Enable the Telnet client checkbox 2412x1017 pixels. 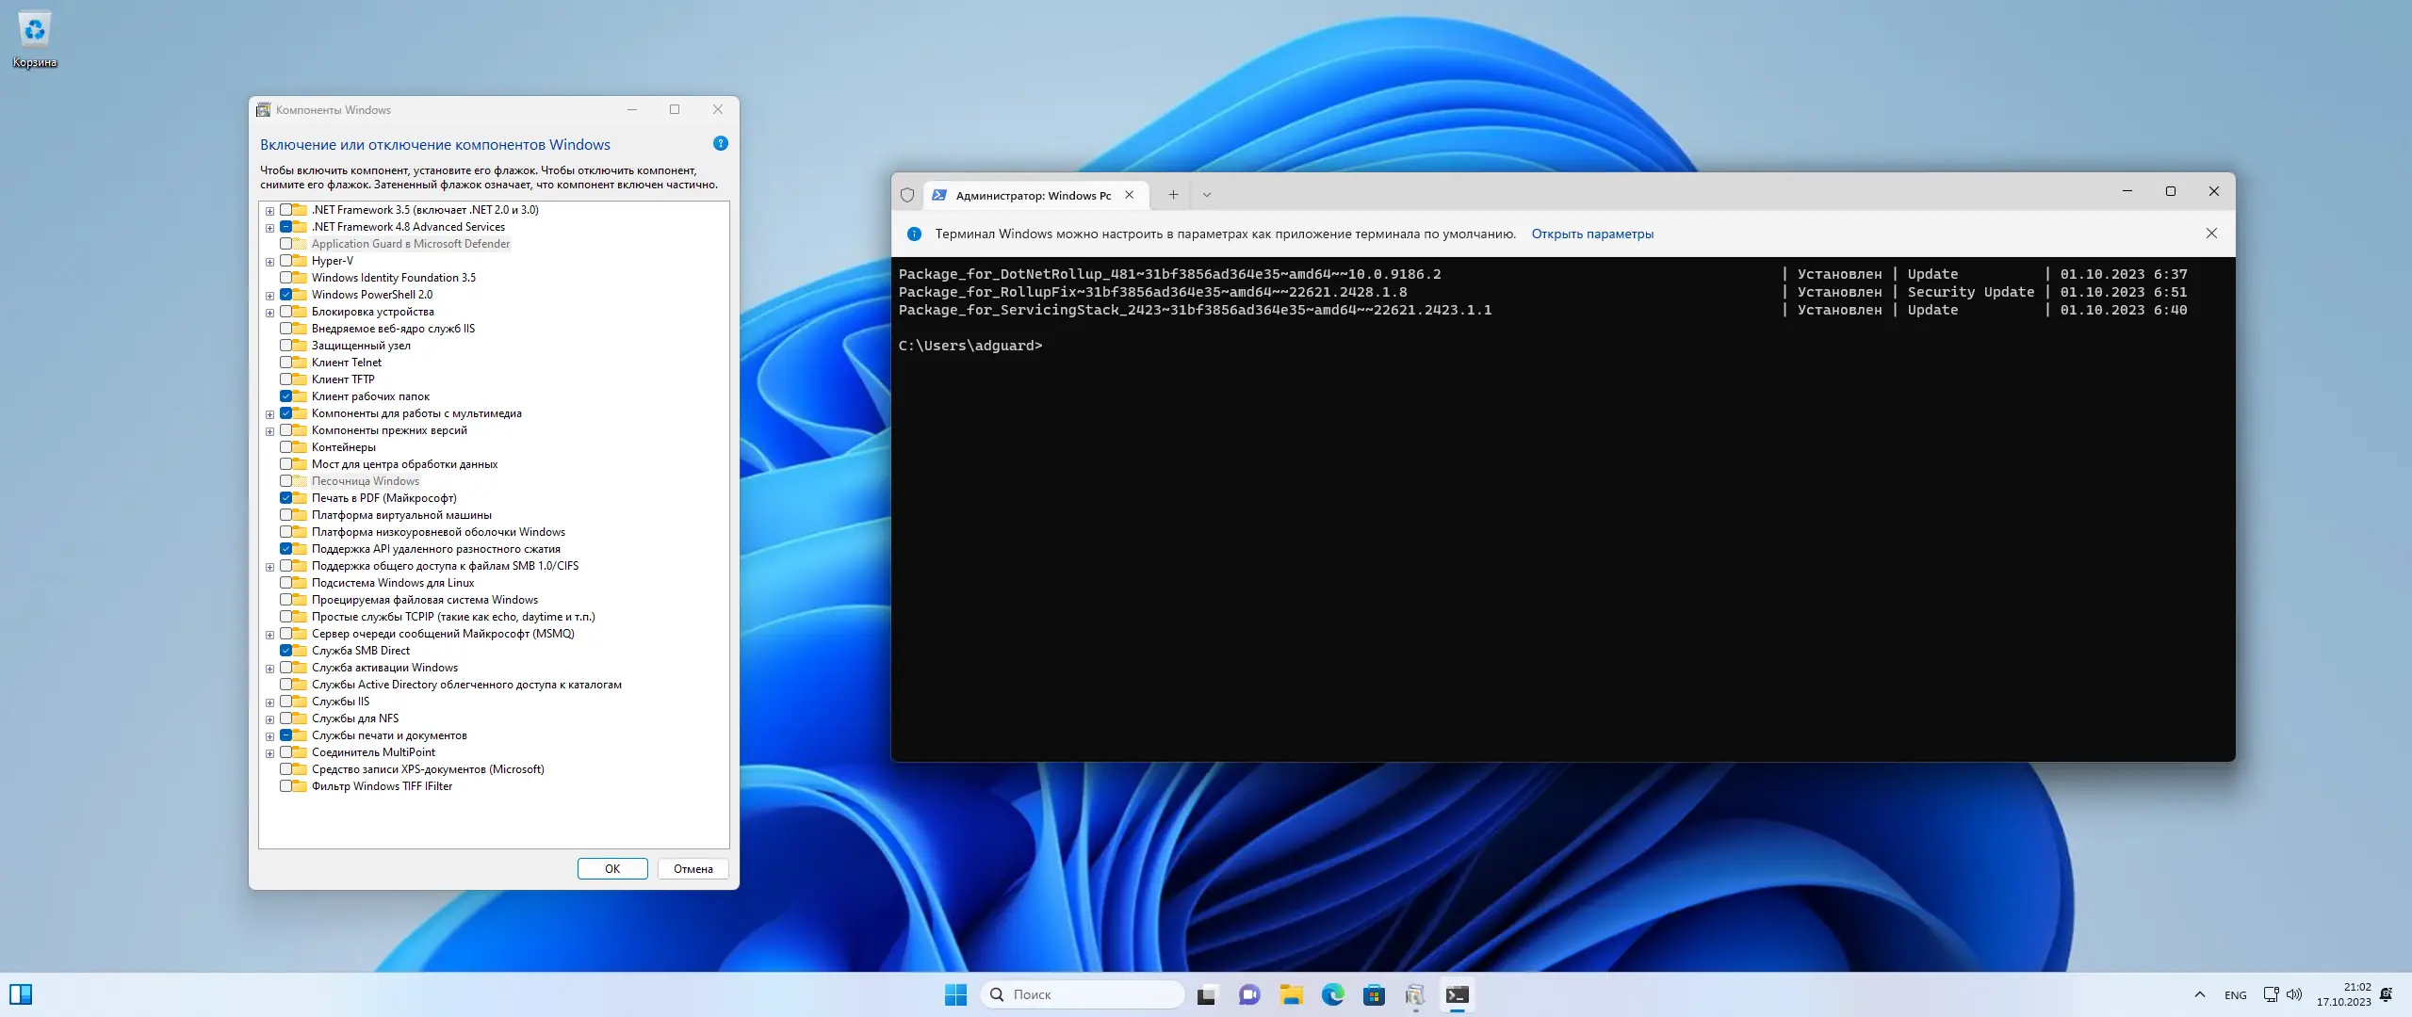coord(286,363)
